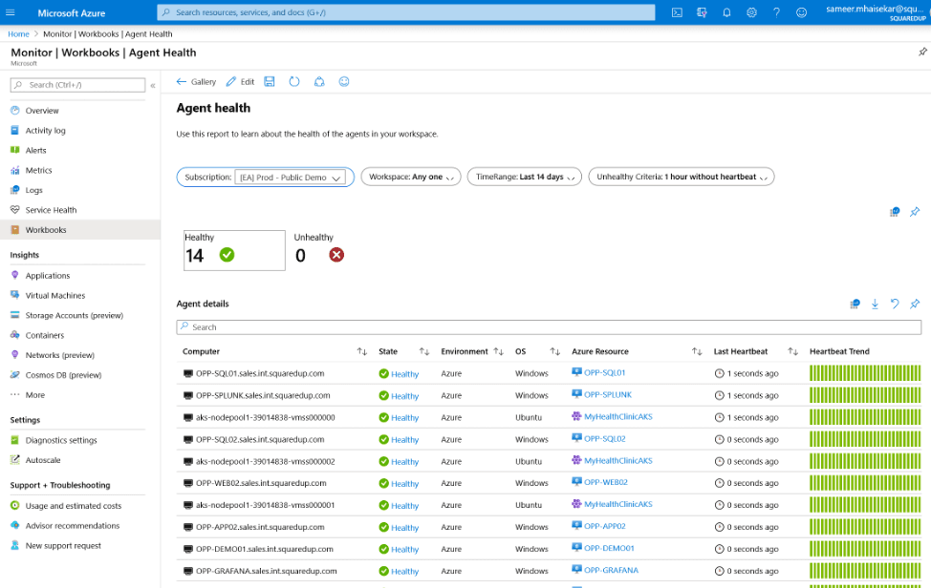Save the workbook using the disk icon
Screen dimensions: 931x588
270,82
